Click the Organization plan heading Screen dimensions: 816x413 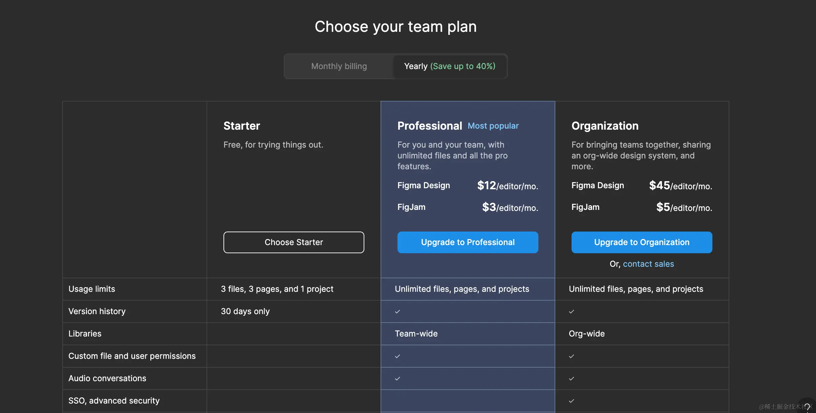tap(605, 126)
